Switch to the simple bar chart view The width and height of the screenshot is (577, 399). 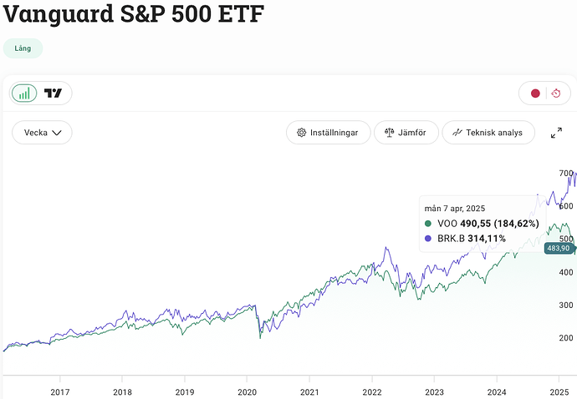(25, 93)
